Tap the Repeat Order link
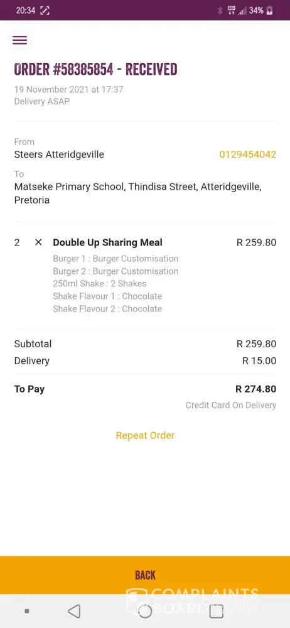This screenshot has height=628, width=290. [x=145, y=435]
